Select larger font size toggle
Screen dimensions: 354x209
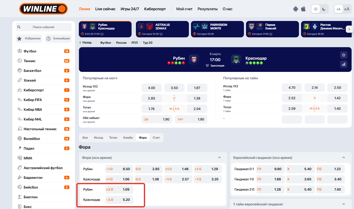pos(347,9)
